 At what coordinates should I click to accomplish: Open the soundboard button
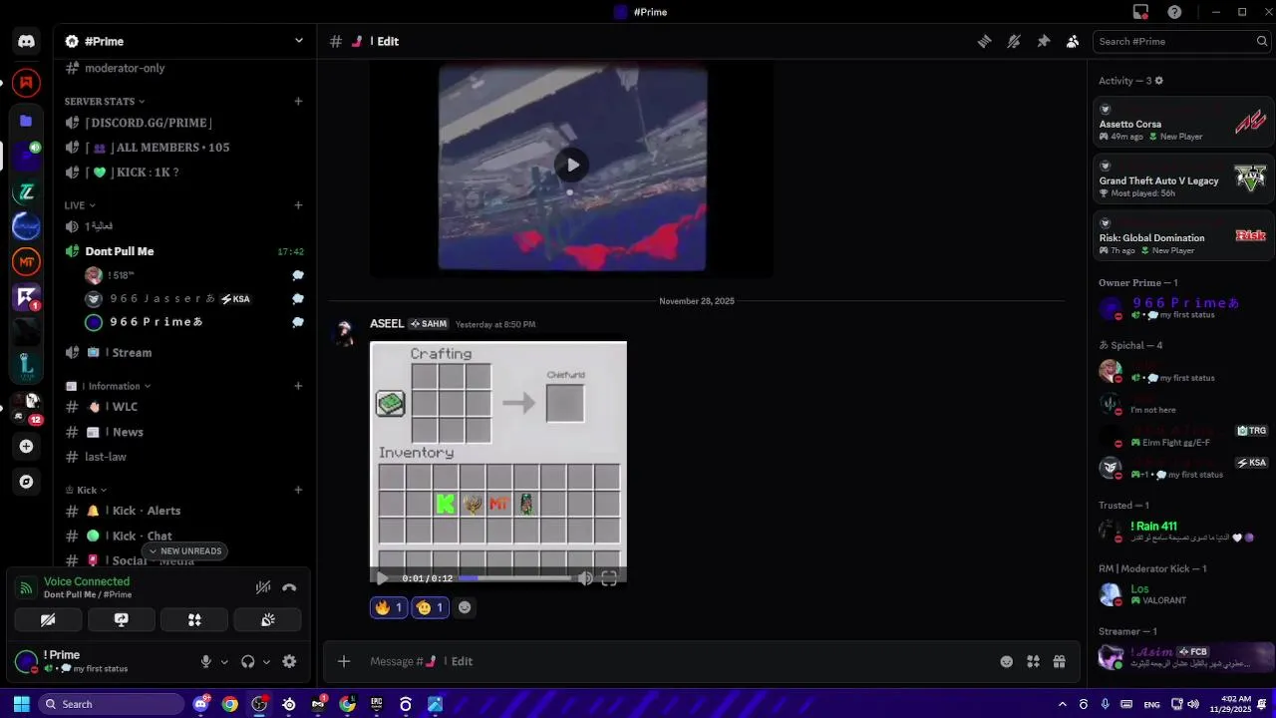pos(267,620)
